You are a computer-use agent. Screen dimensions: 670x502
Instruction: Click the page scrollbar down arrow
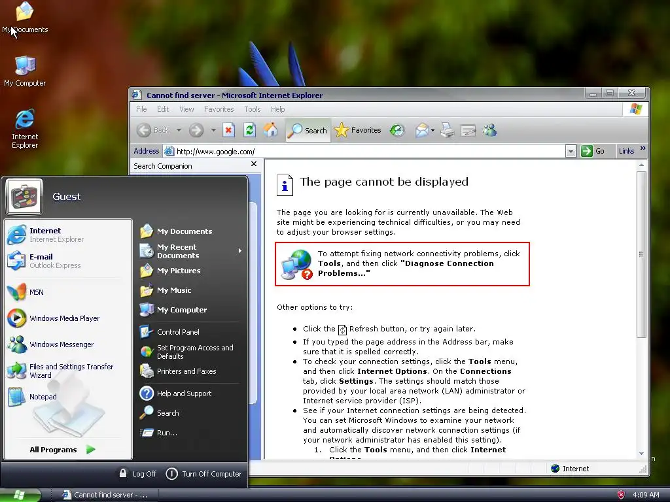click(641, 454)
